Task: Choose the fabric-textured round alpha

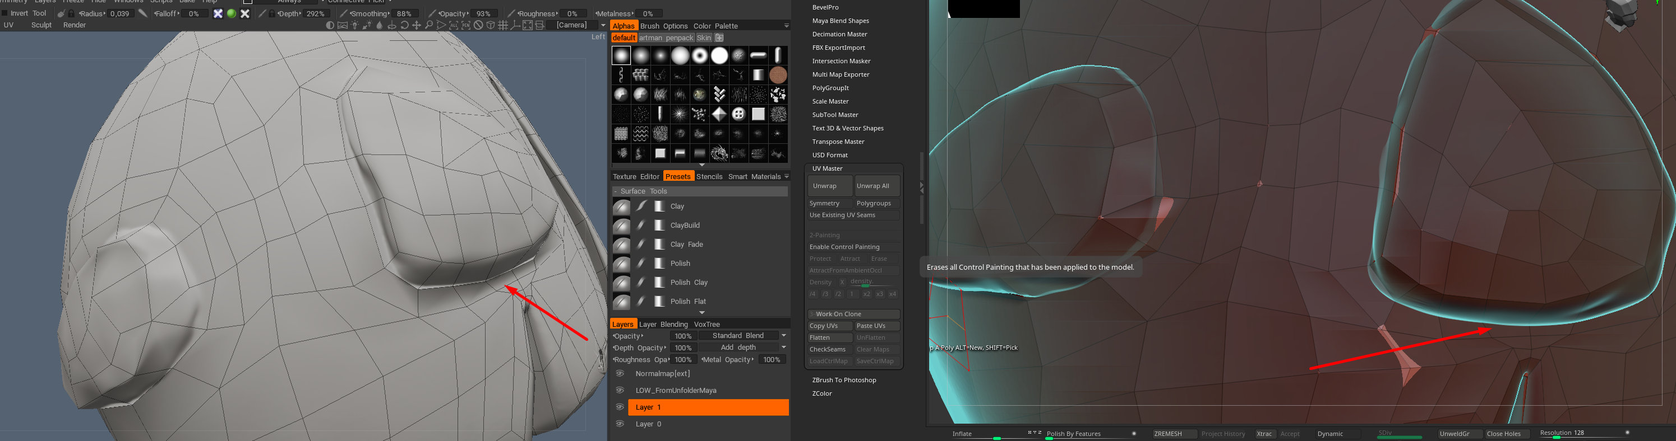Action: tap(778, 76)
